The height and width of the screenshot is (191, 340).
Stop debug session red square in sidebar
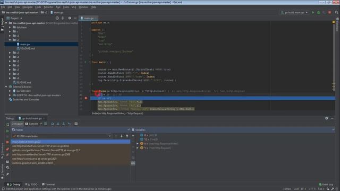(x=7, y=142)
